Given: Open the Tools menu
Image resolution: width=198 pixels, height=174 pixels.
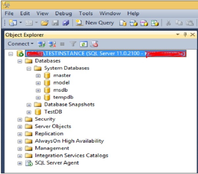Looking at the screenshot, I should pos(86,14).
